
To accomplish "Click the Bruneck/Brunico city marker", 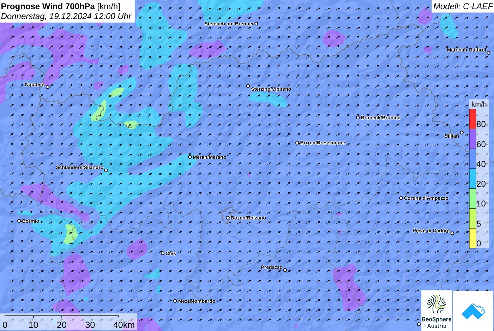I will (x=358, y=118).
